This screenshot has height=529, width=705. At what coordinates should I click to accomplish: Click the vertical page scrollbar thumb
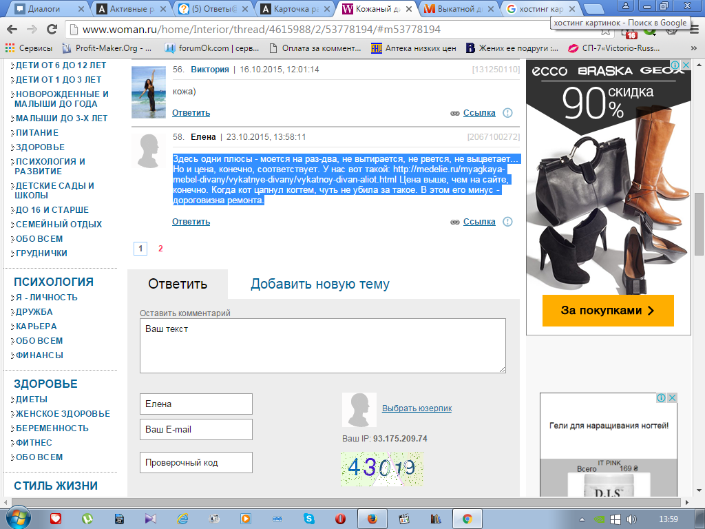tap(699, 224)
